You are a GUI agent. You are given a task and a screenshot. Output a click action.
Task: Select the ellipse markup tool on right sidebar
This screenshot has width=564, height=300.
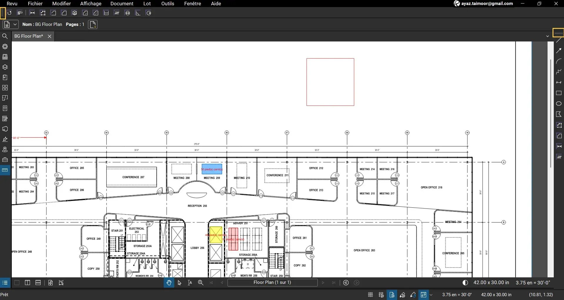559,104
